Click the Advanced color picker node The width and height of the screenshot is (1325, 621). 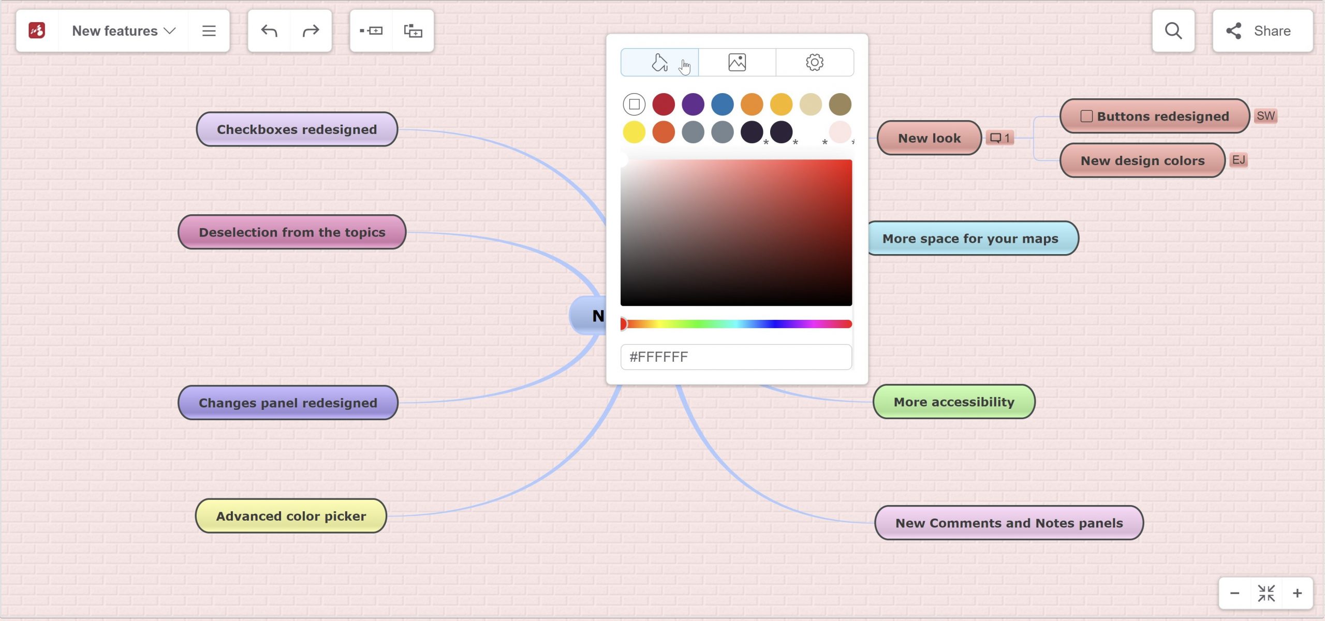tap(290, 515)
